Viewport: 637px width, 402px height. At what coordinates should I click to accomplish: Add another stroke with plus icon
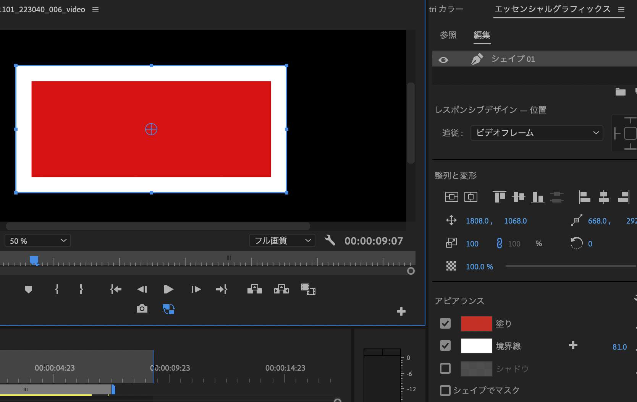click(573, 345)
